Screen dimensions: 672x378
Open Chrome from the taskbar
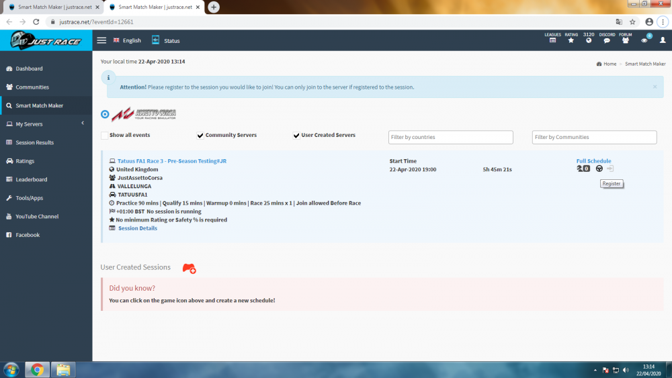pyautogui.click(x=37, y=370)
